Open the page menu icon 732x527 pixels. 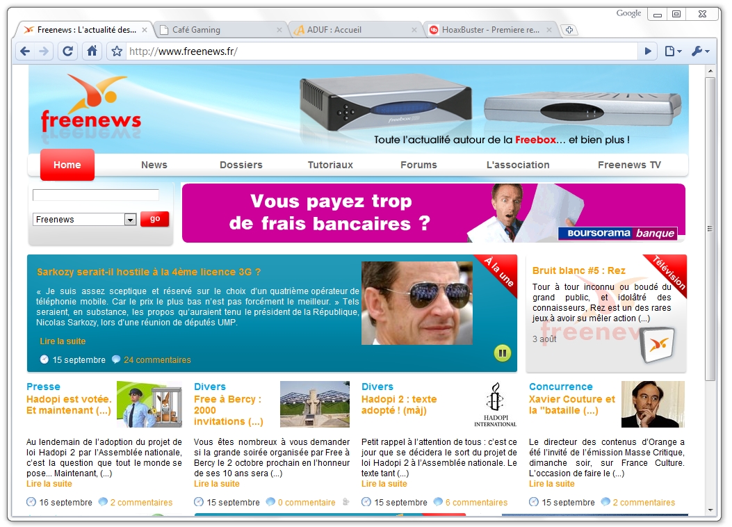pos(673,51)
